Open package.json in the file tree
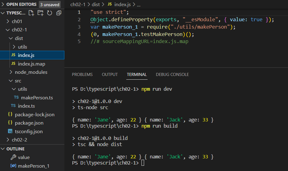The height and width of the screenshot is (171, 288). coord(32,123)
